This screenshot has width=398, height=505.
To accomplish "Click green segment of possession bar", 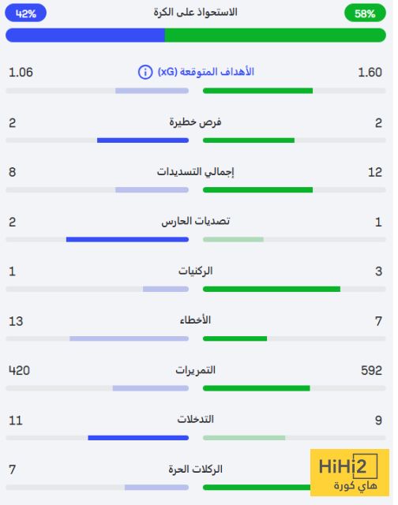I will 276,35.
